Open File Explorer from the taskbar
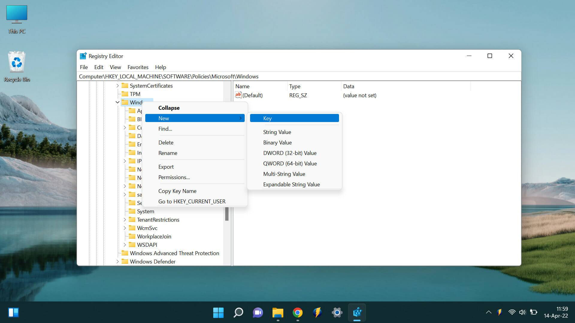The height and width of the screenshot is (323, 575). [278, 313]
